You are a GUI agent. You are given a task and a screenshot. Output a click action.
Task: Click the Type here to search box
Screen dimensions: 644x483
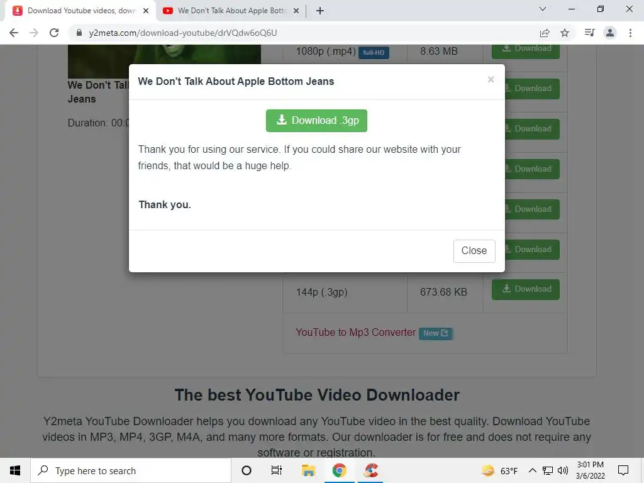coord(131,470)
